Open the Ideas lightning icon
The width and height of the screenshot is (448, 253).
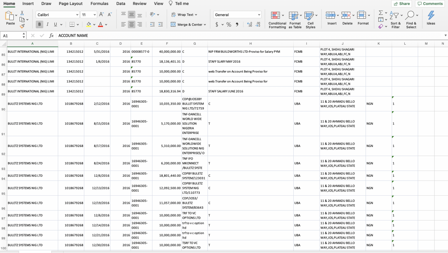431,18
